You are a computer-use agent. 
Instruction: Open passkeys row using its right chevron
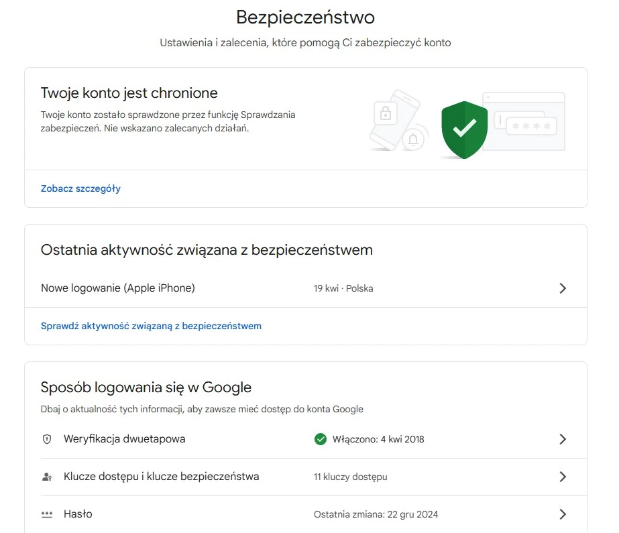click(x=563, y=477)
